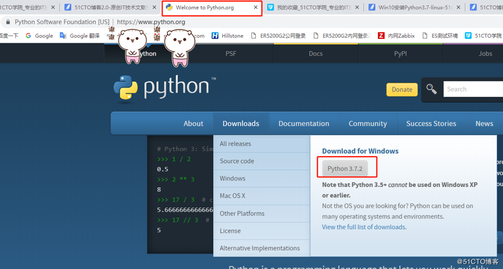Image resolution: width=503 pixels, height=269 pixels.
Task: Open the 51CTO学院 bookmark
Action: tap(483, 36)
